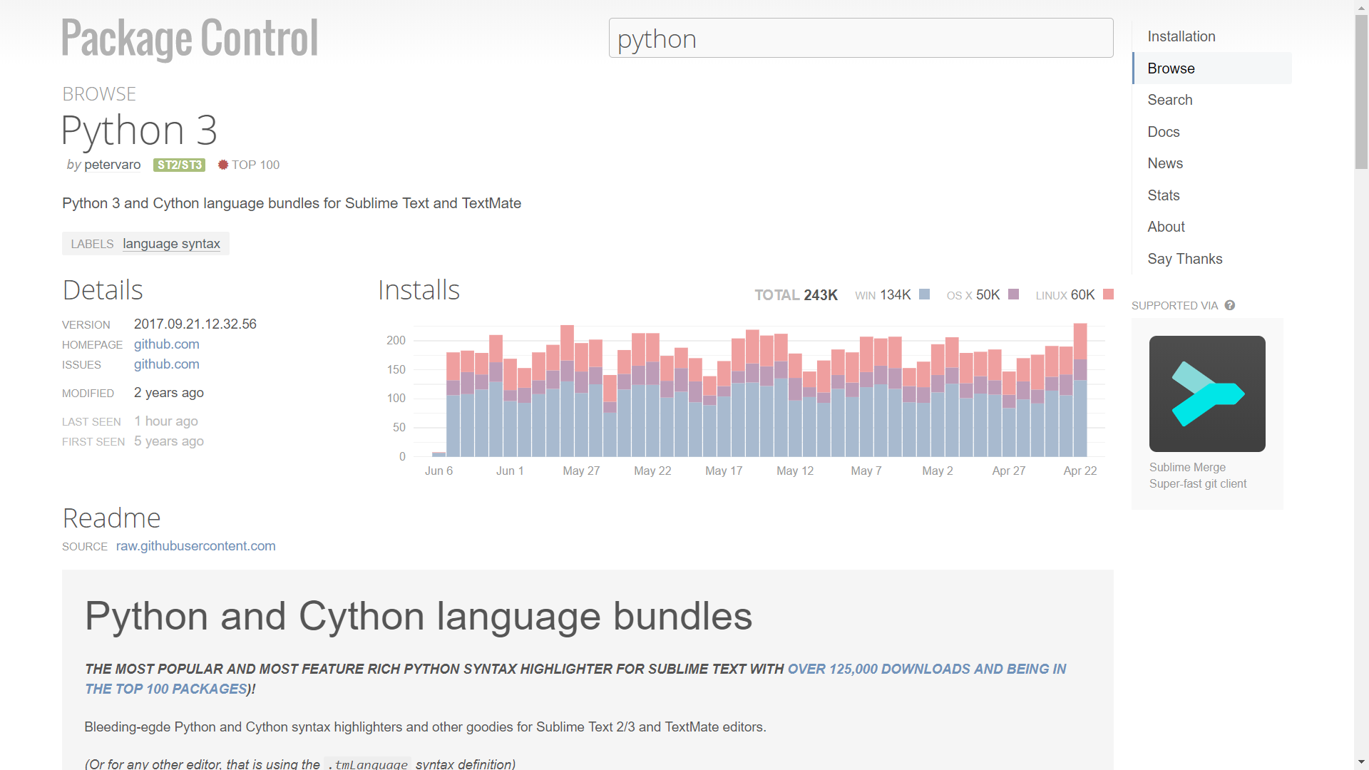The width and height of the screenshot is (1369, 770).
Task: Click the LINUX red legend swatch
Action: (1108, 294)
